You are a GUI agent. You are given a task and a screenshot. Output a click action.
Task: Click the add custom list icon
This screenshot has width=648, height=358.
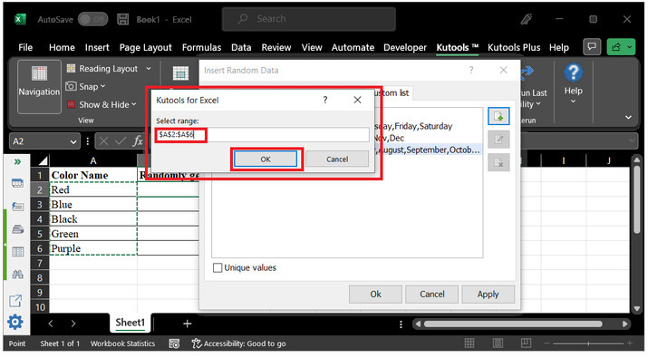click(x=498, y=117)
